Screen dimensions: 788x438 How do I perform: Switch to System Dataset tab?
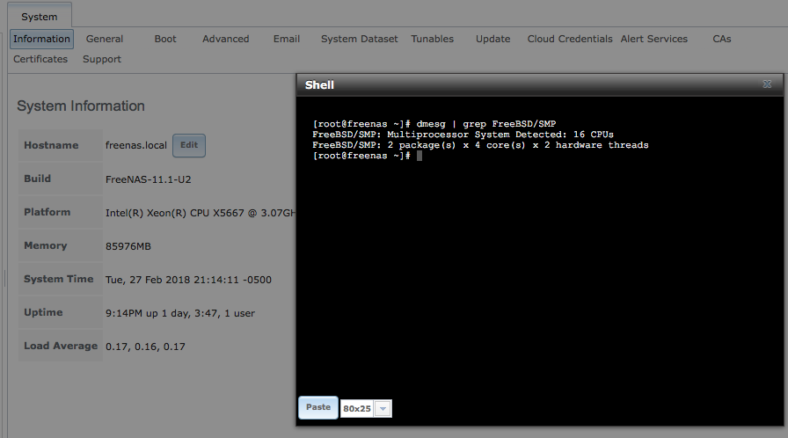[x=360, y=39]
